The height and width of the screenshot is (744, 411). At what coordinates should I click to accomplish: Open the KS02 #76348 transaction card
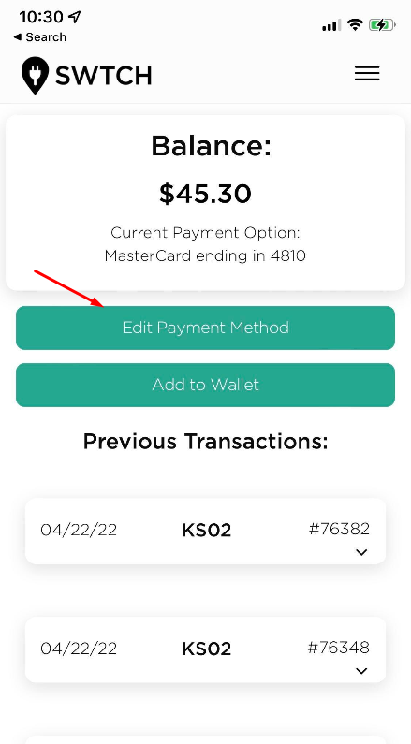tap(206, 649)
